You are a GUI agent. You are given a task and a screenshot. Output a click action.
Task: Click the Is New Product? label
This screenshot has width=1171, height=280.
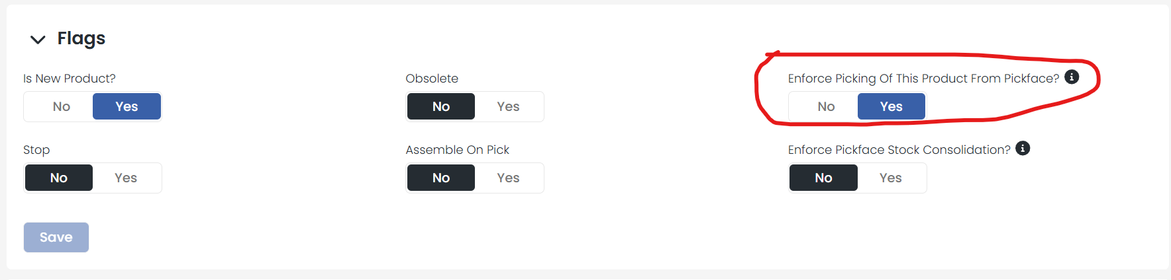[70, 79]
